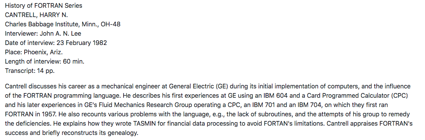Click 'Length of interview: 60 min.' line
The height and width of the screenshot is (140, 425).
(45, 61)
